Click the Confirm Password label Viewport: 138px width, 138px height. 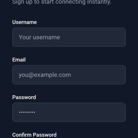click(34, 135)
